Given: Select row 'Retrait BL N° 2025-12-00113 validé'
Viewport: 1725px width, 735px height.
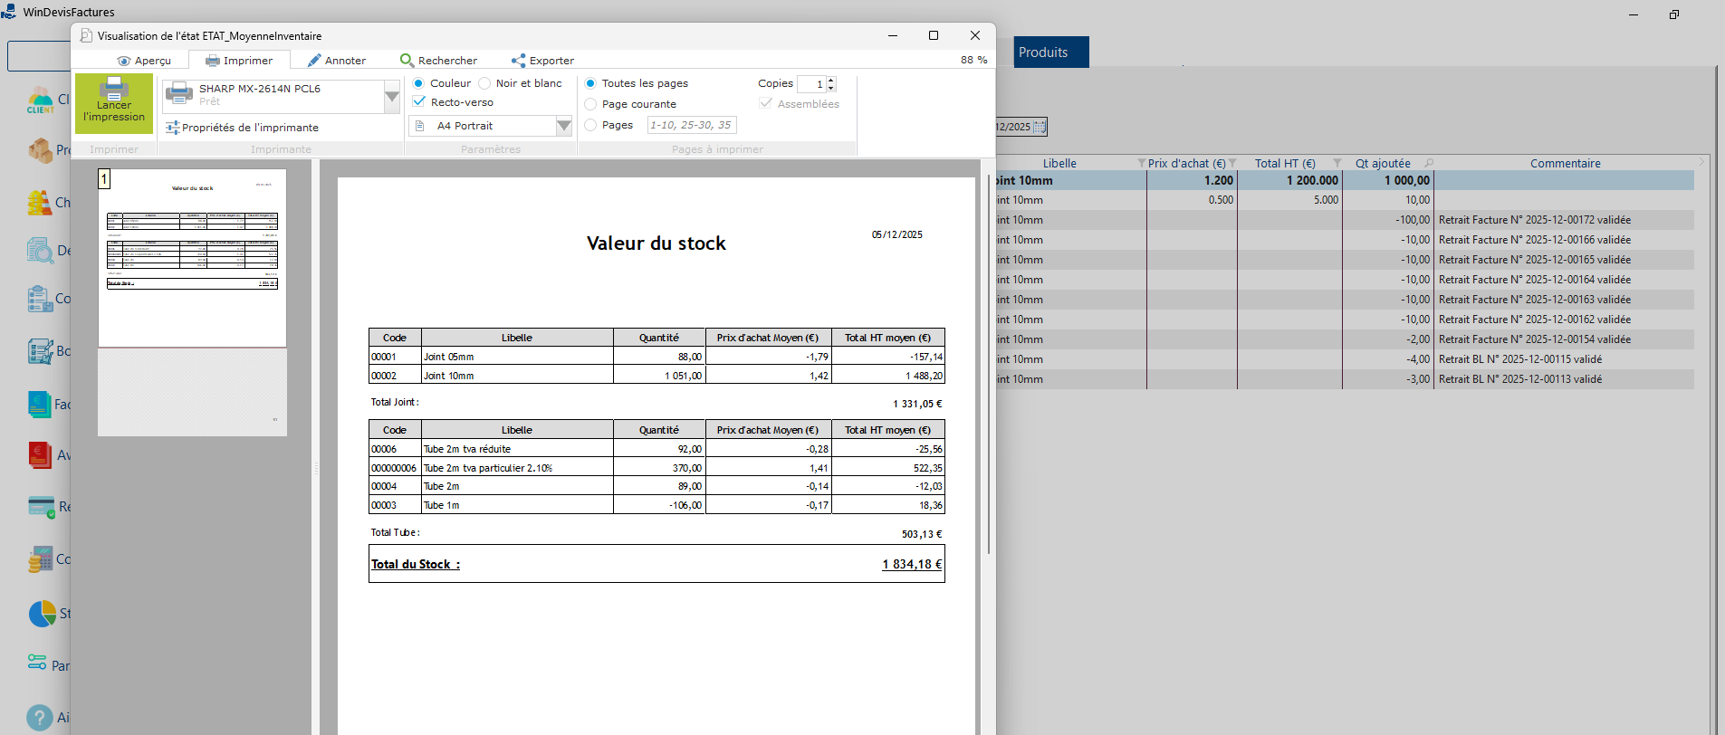Looking at the screenshot, I should click(x=1345, y=379).
